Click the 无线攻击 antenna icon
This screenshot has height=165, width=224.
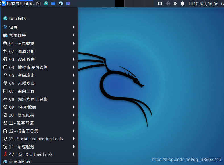coord(5,83)
